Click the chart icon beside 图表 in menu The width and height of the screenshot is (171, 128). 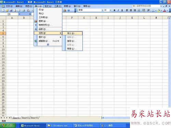pos(36,21)
